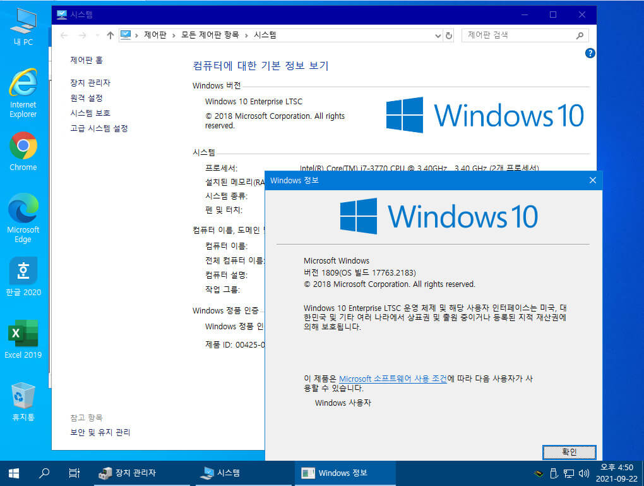The image size is (644, 486).
Task: Open the 내 PC desktop icon
Action: (23, 27)
